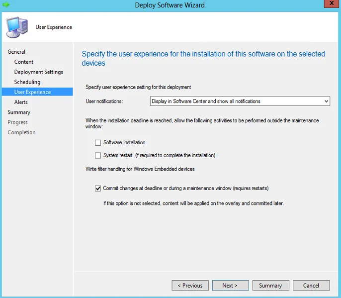Image resolution: width=341 pixels, height=298 pixels.
Task: Click the < Previous button
Action: (x=190, y=286)
